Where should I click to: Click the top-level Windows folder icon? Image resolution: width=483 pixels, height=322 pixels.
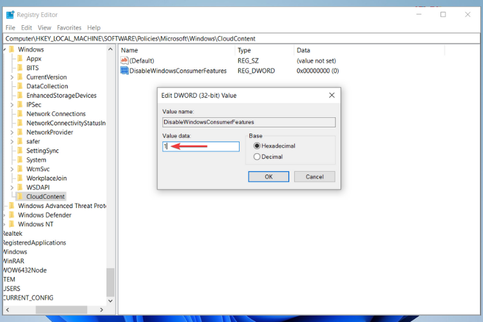(12, 50)
